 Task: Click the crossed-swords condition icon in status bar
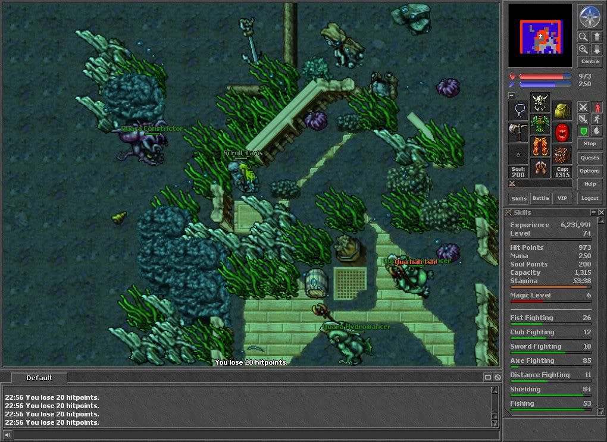[512, 183]
